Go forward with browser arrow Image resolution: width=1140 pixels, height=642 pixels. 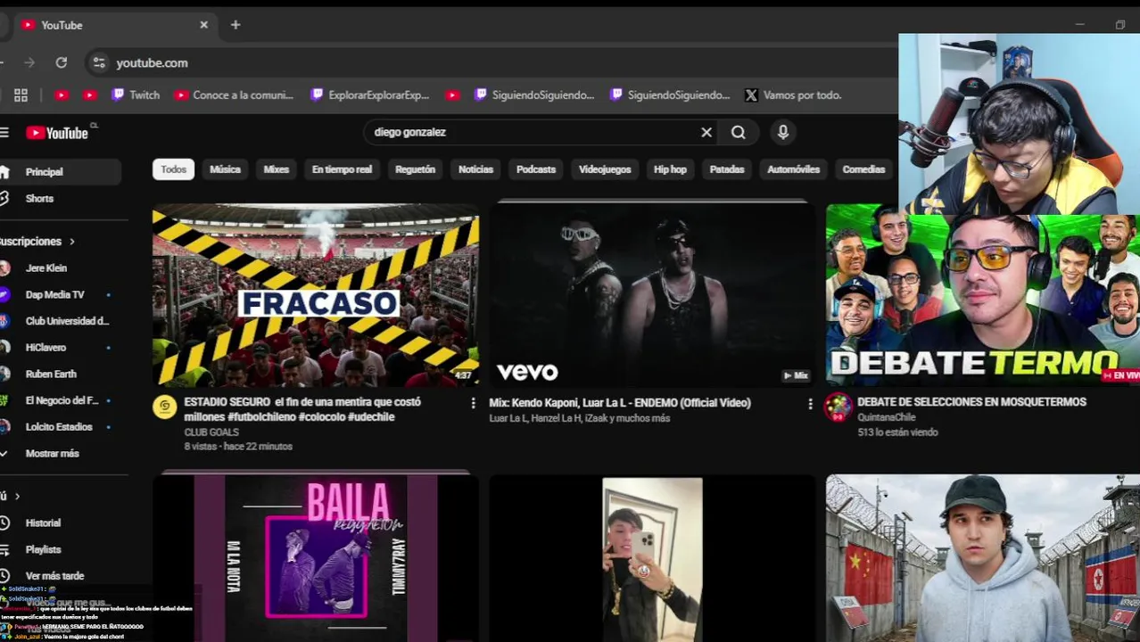pyautogui.click(x=29, y=62)
